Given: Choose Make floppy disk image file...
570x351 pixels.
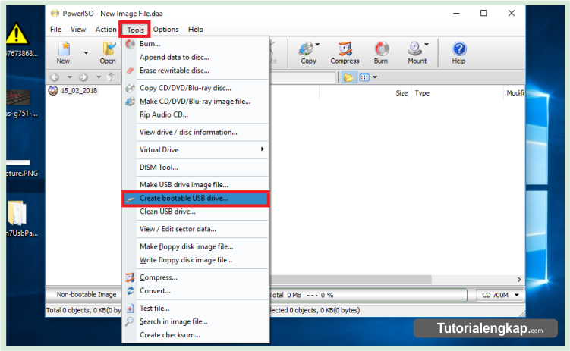Looking at the screenshot, I should [x=196, y=246].
